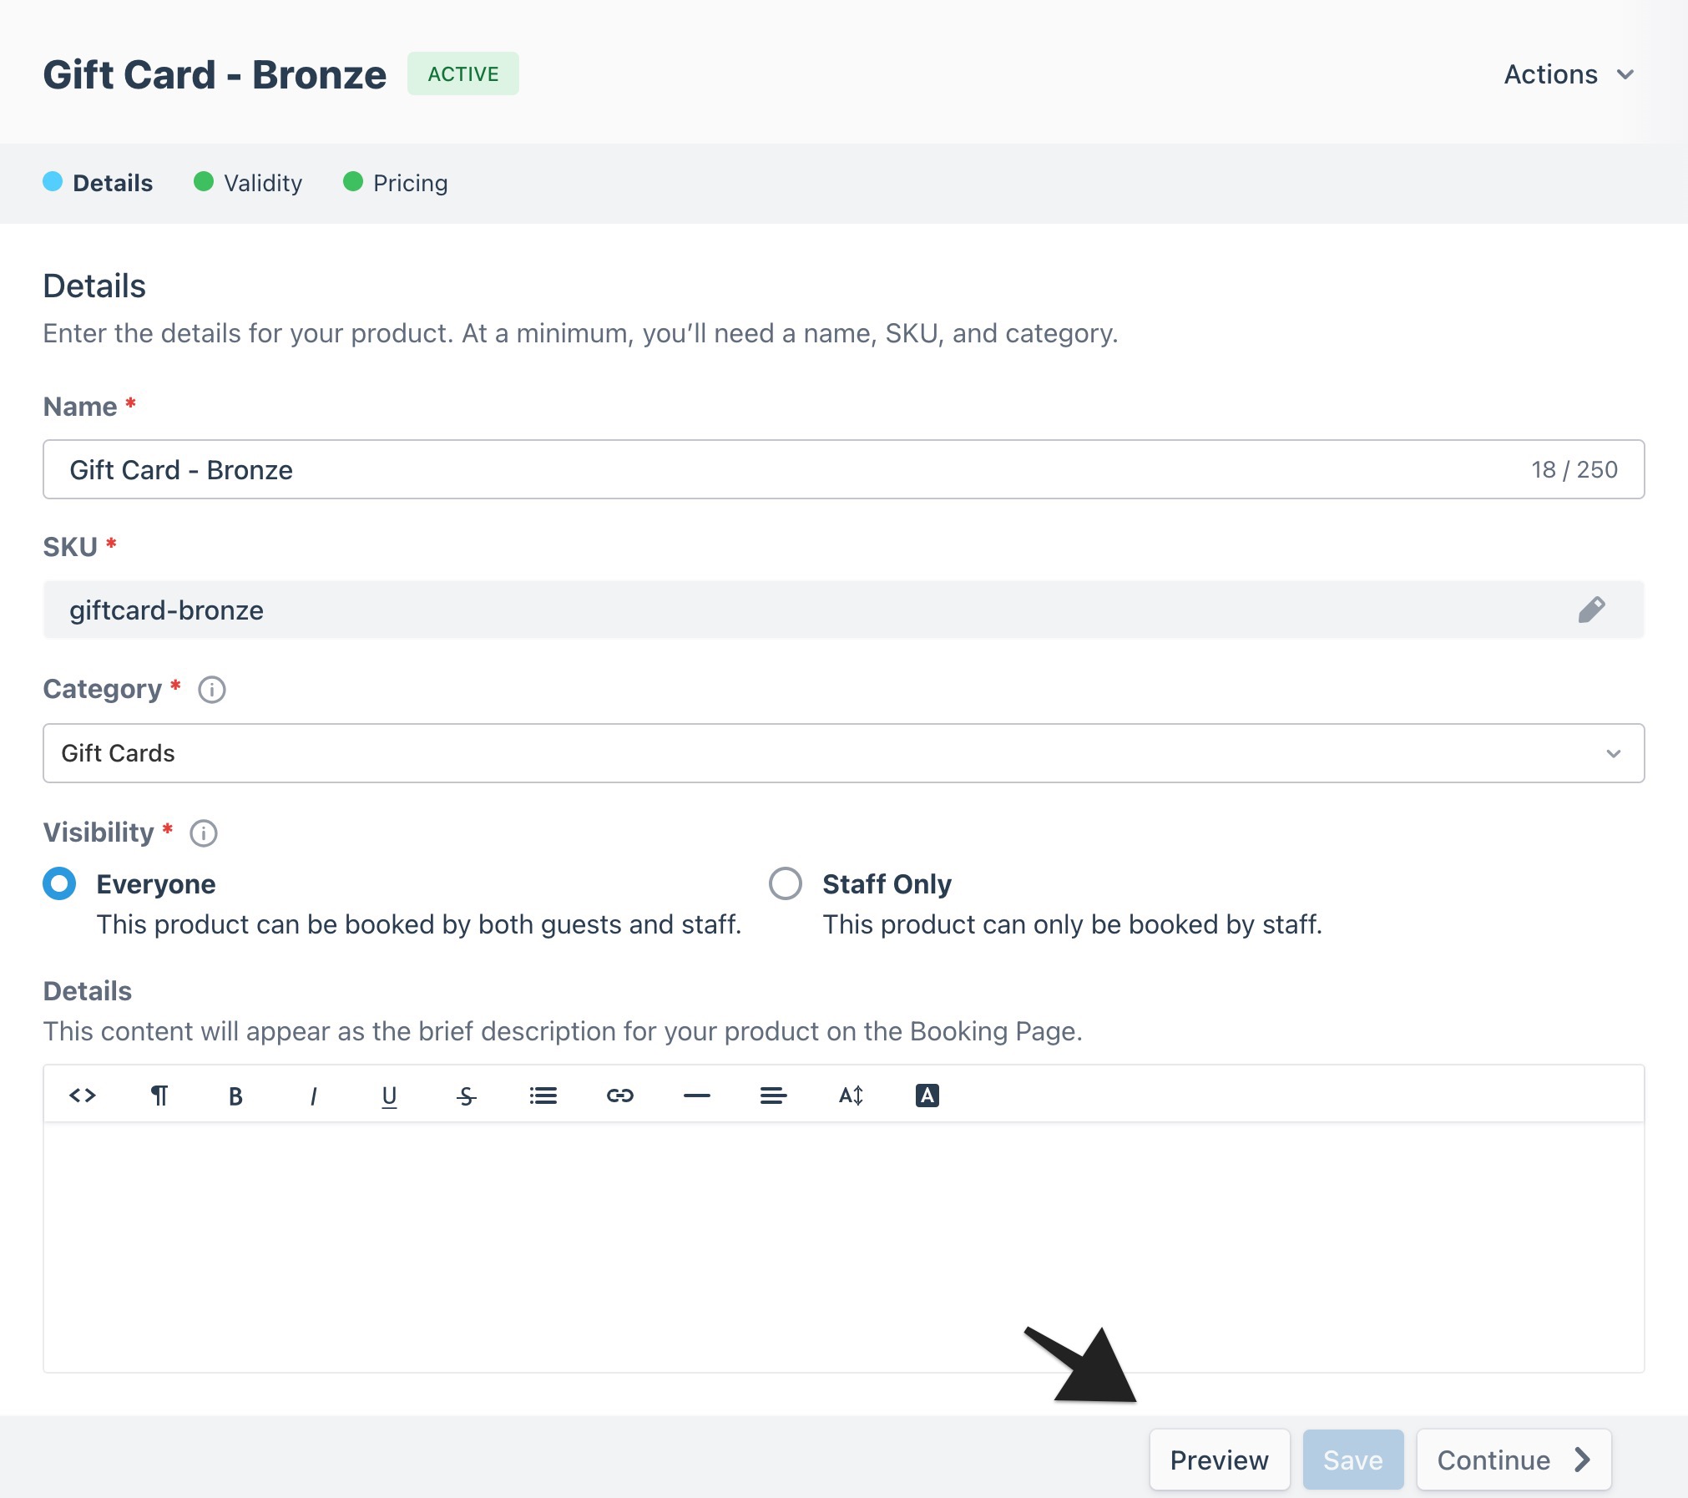This screenshot has height=1498, width=1688.
Task: Apply bold formatting in the editor
Action: point(235,1096)
